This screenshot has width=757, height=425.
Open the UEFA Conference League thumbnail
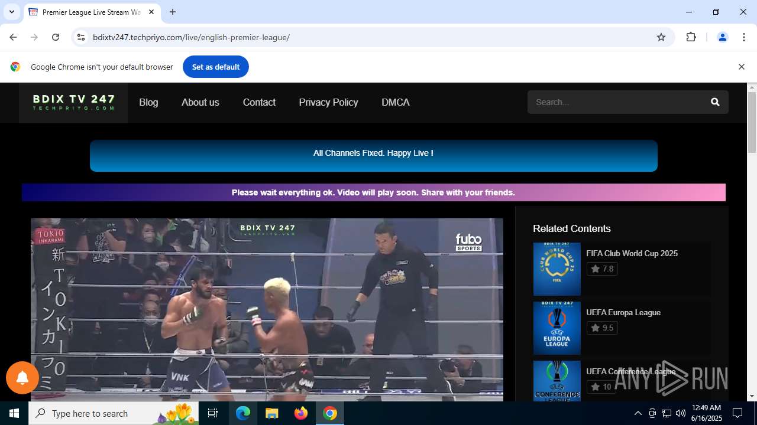(x=557, y=381)
